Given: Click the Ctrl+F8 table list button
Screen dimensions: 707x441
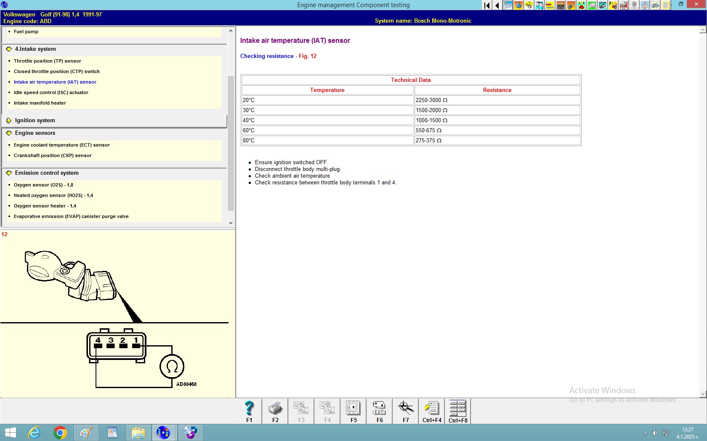Looking at the screenshot, I should click(458, 411).
